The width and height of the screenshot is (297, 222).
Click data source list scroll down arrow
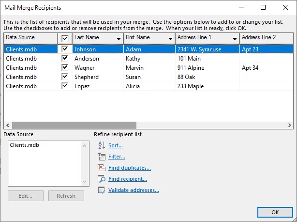(x=85, y=182)
